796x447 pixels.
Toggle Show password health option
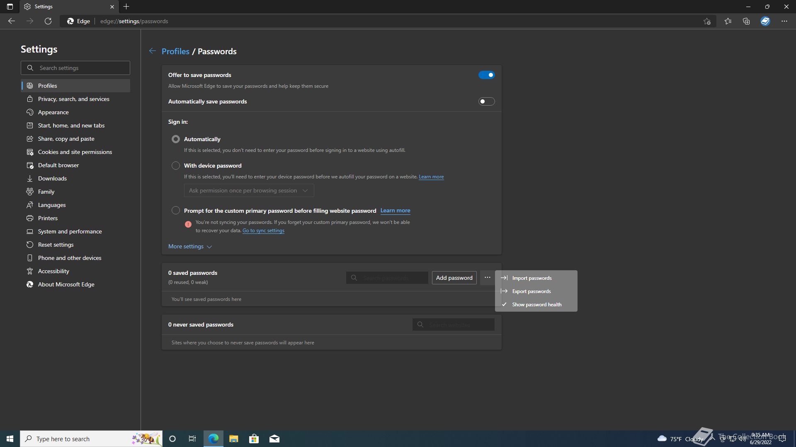click(536, 305)
